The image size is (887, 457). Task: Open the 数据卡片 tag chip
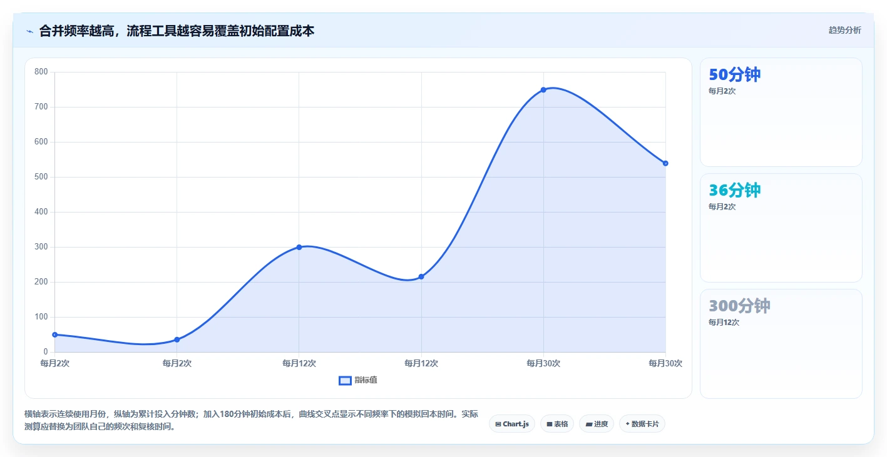pos(642,424)
